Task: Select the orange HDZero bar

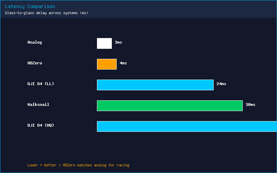Action: point(107,64)
